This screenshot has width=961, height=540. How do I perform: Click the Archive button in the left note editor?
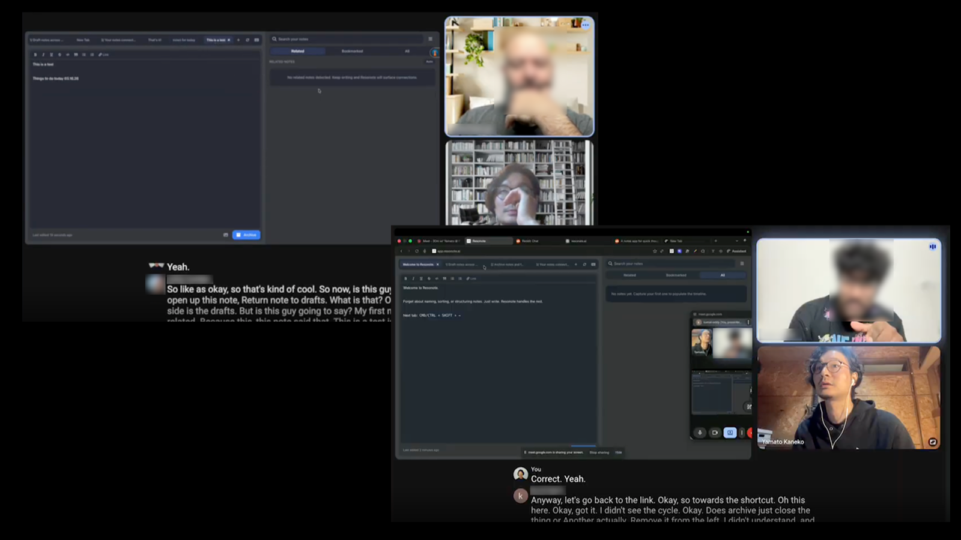click(x=246, y=235)
